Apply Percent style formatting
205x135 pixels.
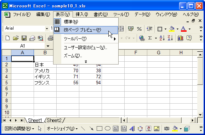pos(139,29)
